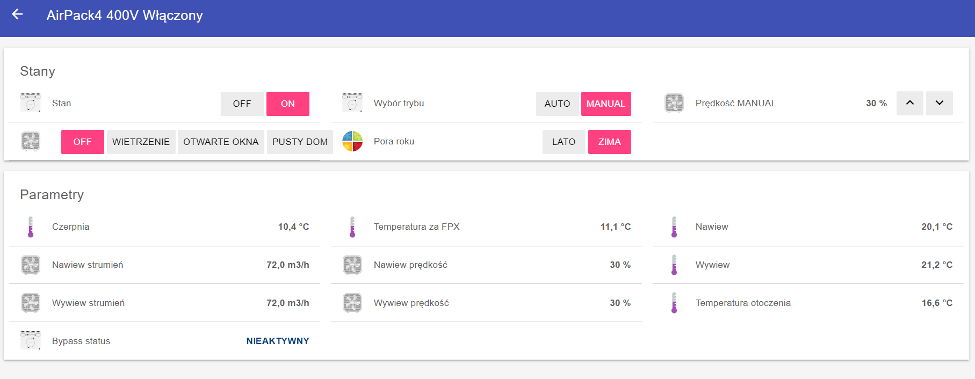This screenshot has height=379, width=975.
Task: Click the Pora roku label
Action: coord(394,141)
